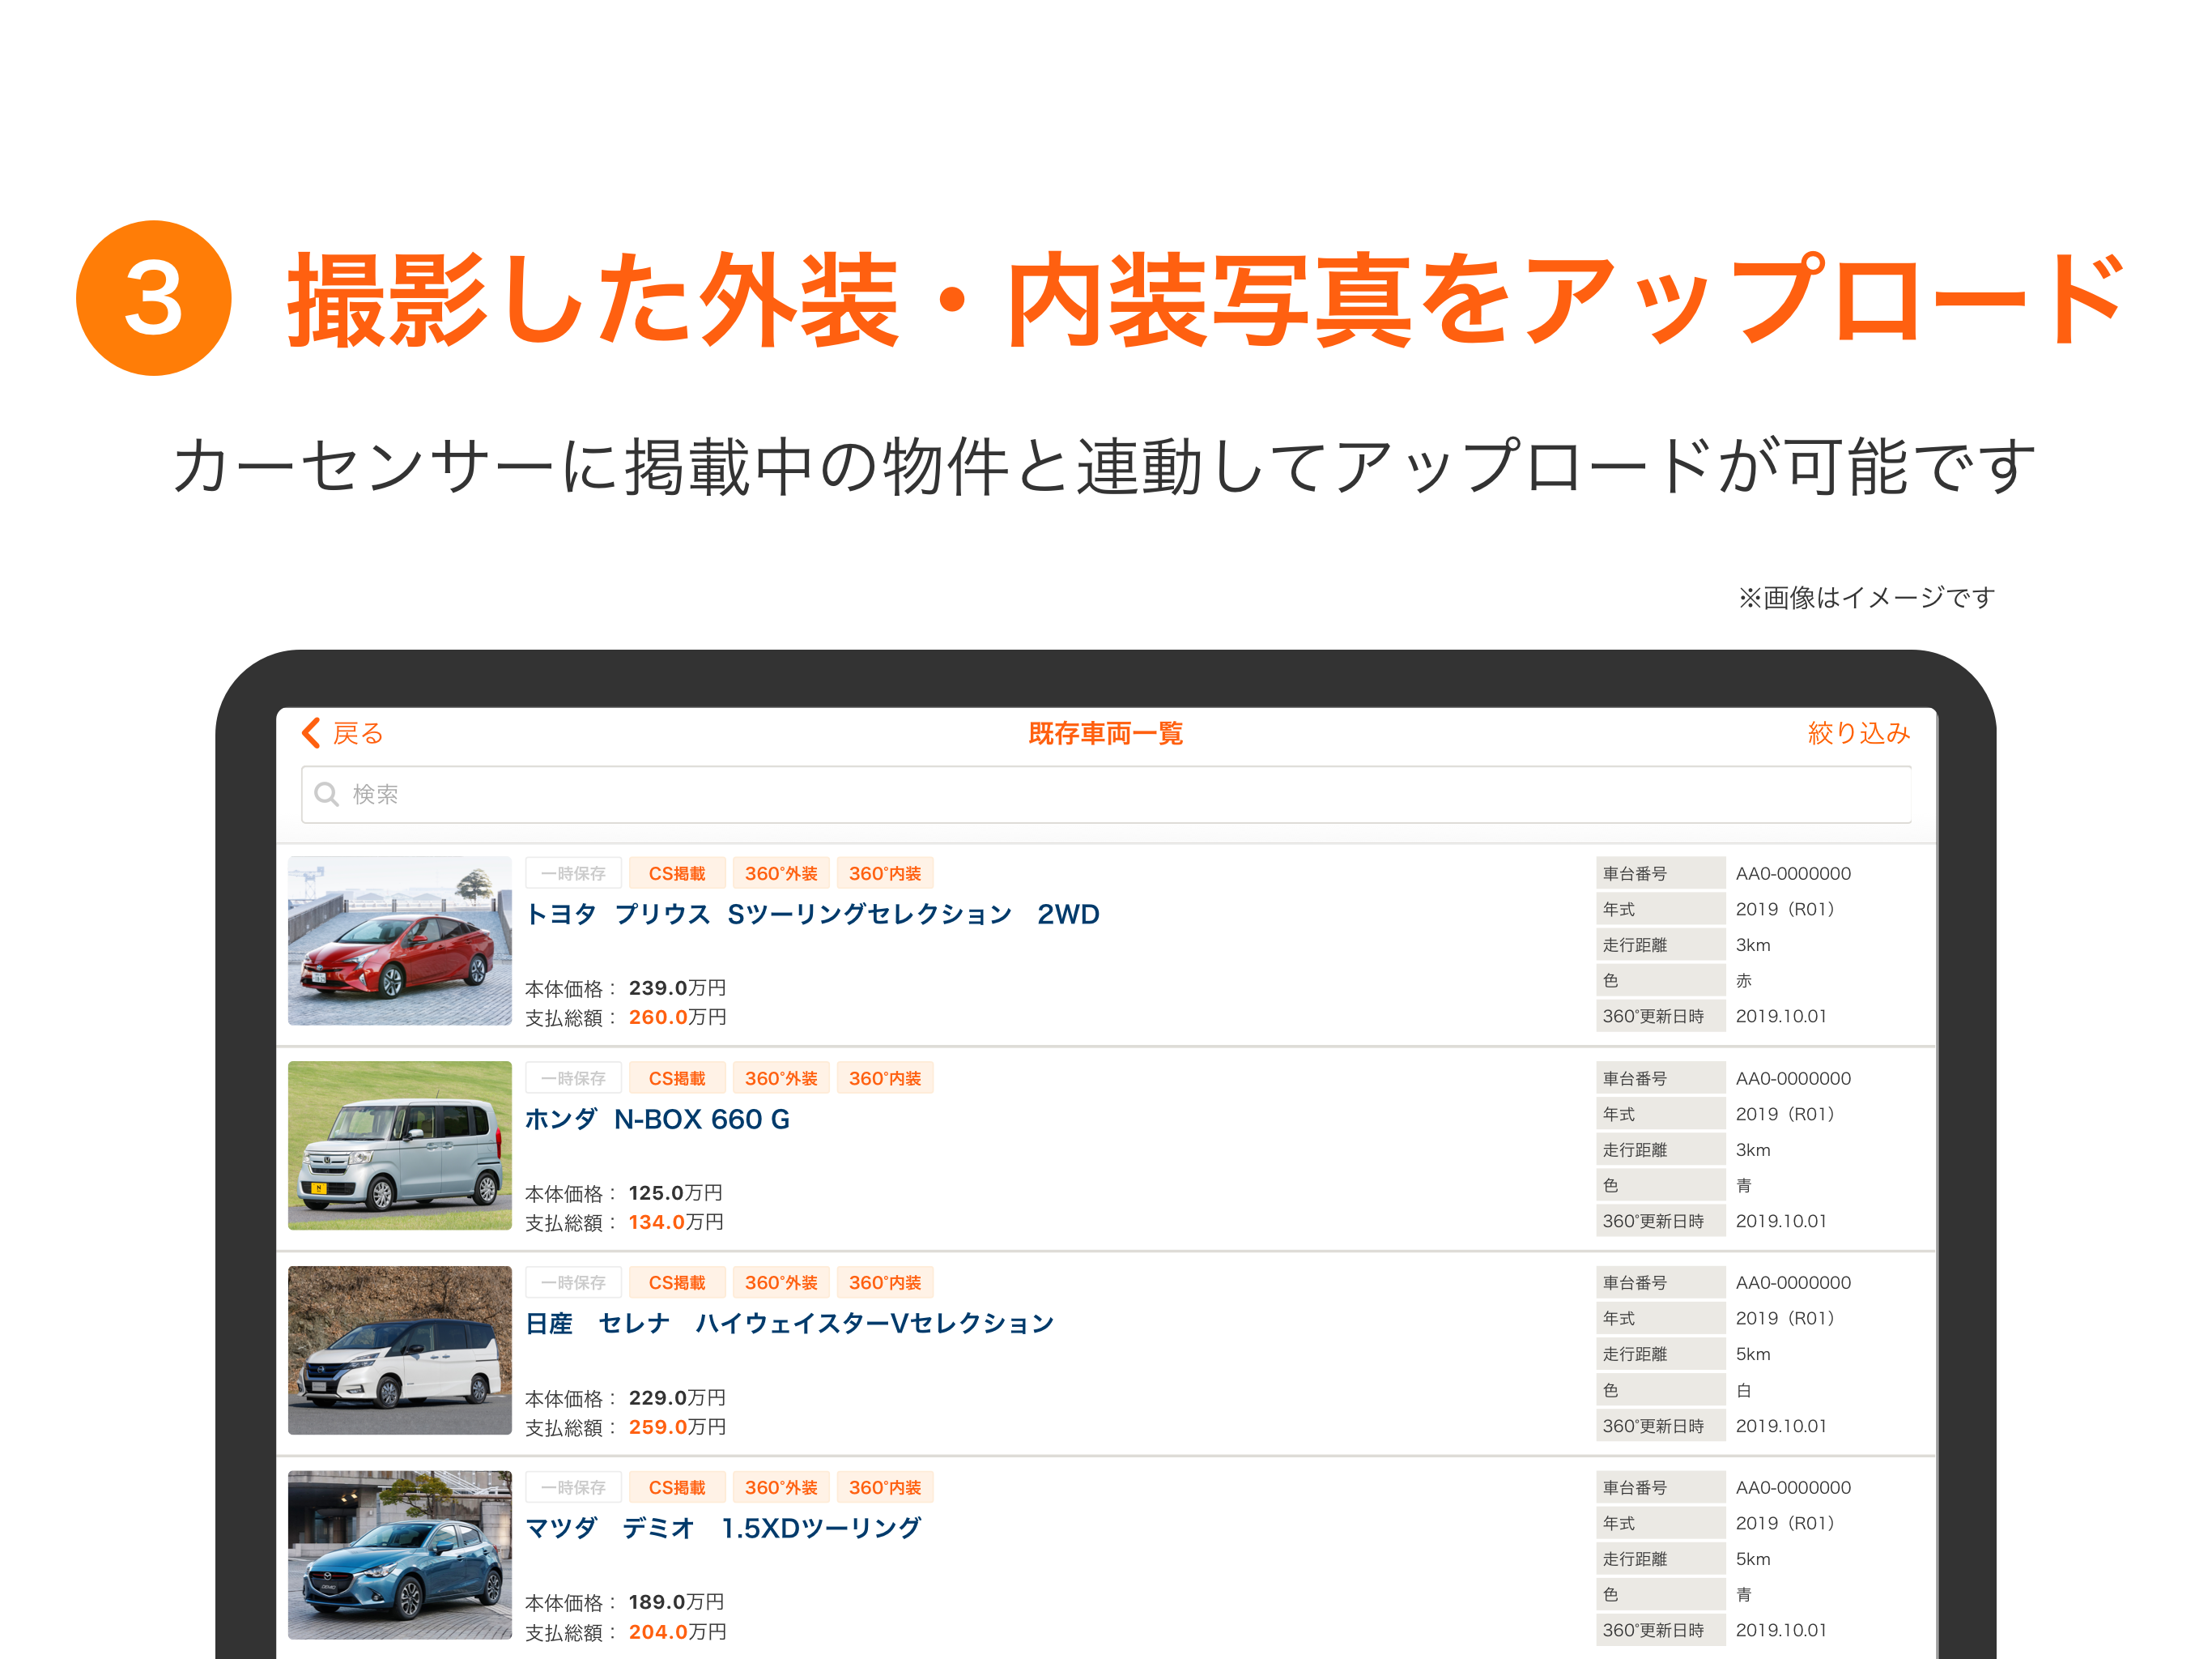This screenshot has height=1659, width=2212.
Task: Tap 360°内装 tag on Demio row
Action: (x=885, y=1488)
